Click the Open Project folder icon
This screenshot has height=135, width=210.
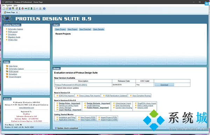7,8
